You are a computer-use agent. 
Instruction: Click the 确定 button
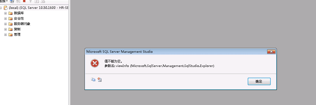pos(259,81)
